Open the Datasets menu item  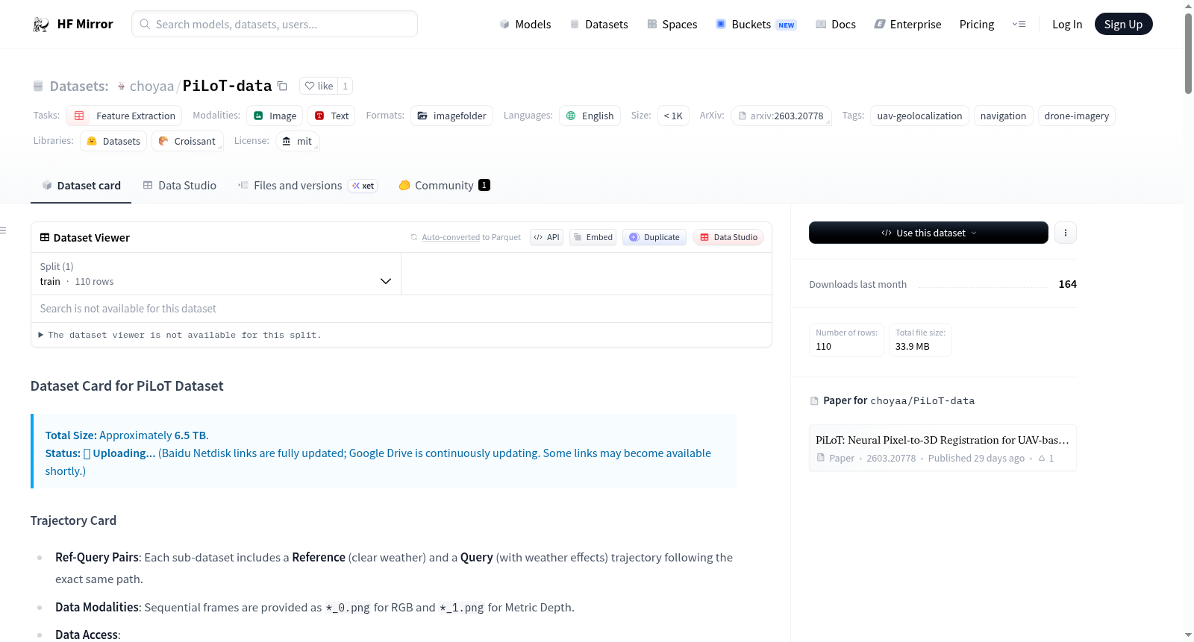(598, 25)
